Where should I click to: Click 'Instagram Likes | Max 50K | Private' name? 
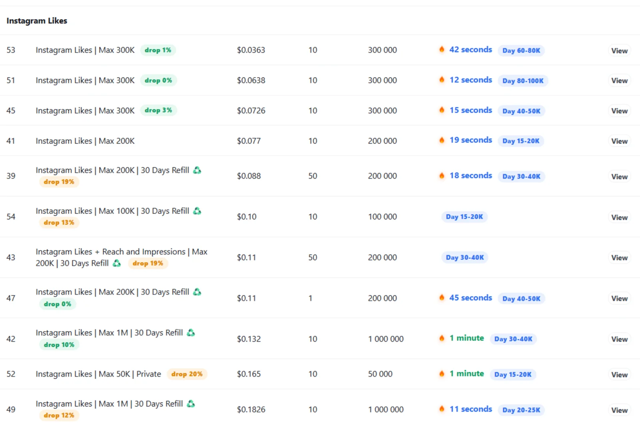point(98,374)
